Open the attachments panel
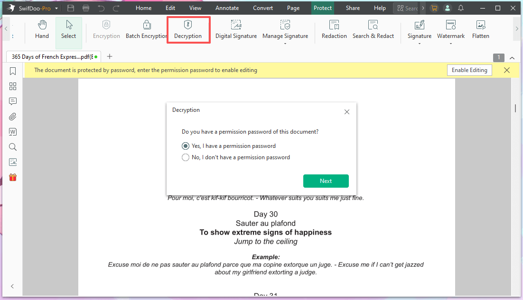The height and width of the screenshot is (300, 523). (12, 116)
